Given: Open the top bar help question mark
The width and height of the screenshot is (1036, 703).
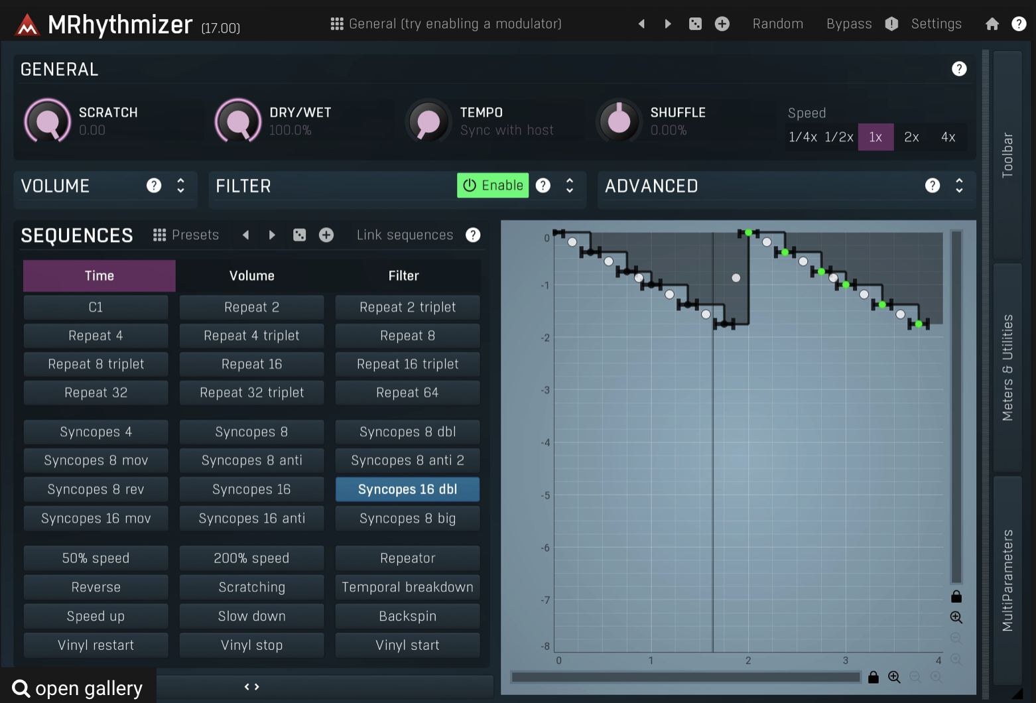Looking at the screenshot, I should point(1019,24).
